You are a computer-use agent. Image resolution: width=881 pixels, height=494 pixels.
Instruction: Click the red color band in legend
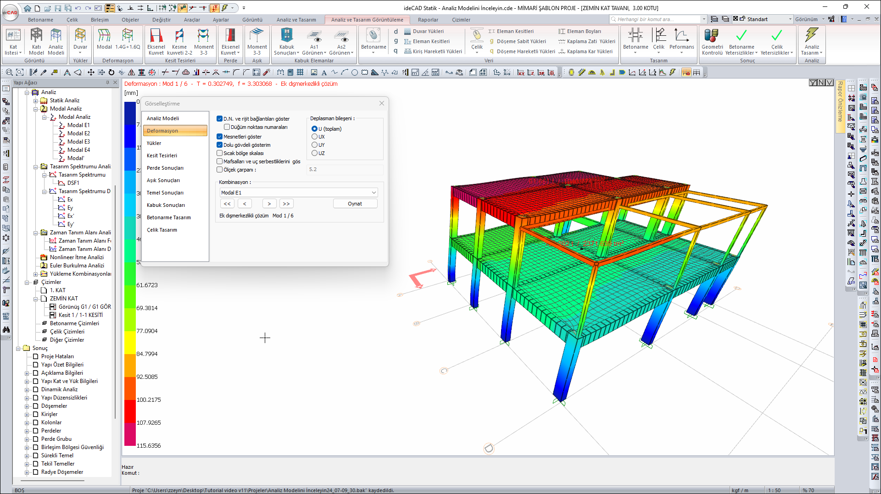point(130,411)
